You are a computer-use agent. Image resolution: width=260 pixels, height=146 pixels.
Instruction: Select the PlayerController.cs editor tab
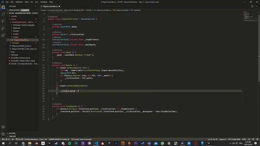pos(50,6)
